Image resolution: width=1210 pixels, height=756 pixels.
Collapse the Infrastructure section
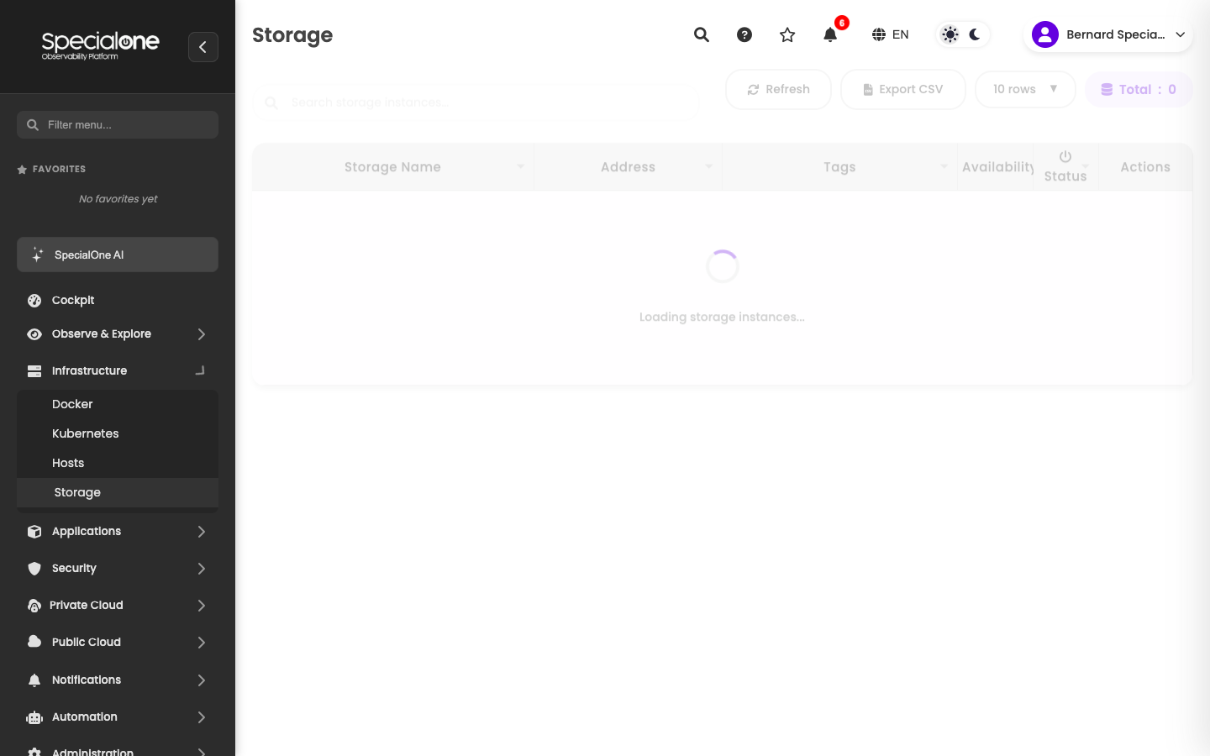pyautogui.click(x=118, y=370)
